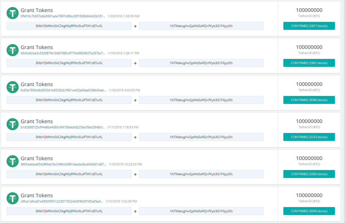
Task: Select recipient address in 1/20/2018 transaction
Action: [x=201, y=26]
